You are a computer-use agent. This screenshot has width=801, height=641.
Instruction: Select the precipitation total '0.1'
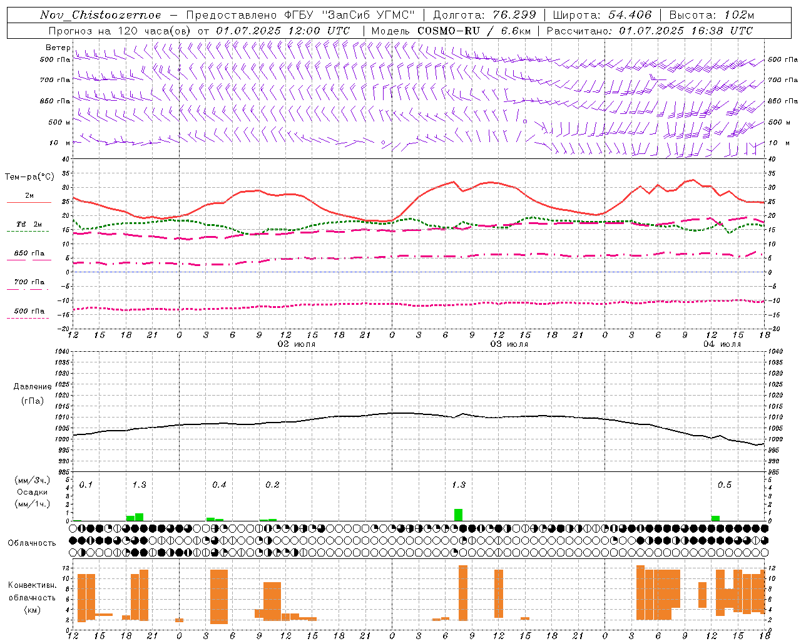(86, 485)
